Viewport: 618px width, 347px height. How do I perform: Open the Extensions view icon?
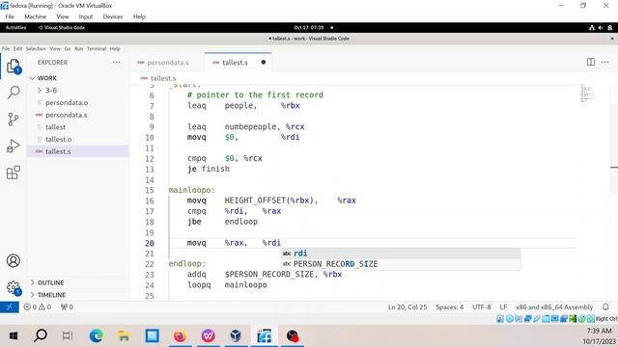click(14, 173)
